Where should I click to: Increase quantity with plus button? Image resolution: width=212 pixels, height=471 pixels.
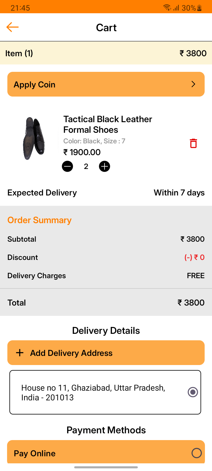105,167
